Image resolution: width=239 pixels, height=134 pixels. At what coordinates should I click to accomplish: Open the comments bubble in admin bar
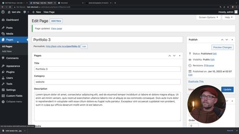[x=26, y=12]
